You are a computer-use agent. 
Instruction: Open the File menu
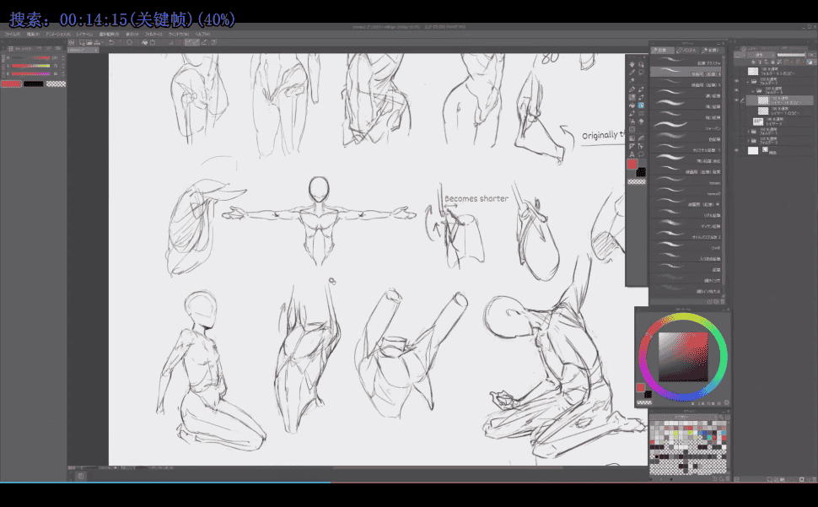point(13,35)
